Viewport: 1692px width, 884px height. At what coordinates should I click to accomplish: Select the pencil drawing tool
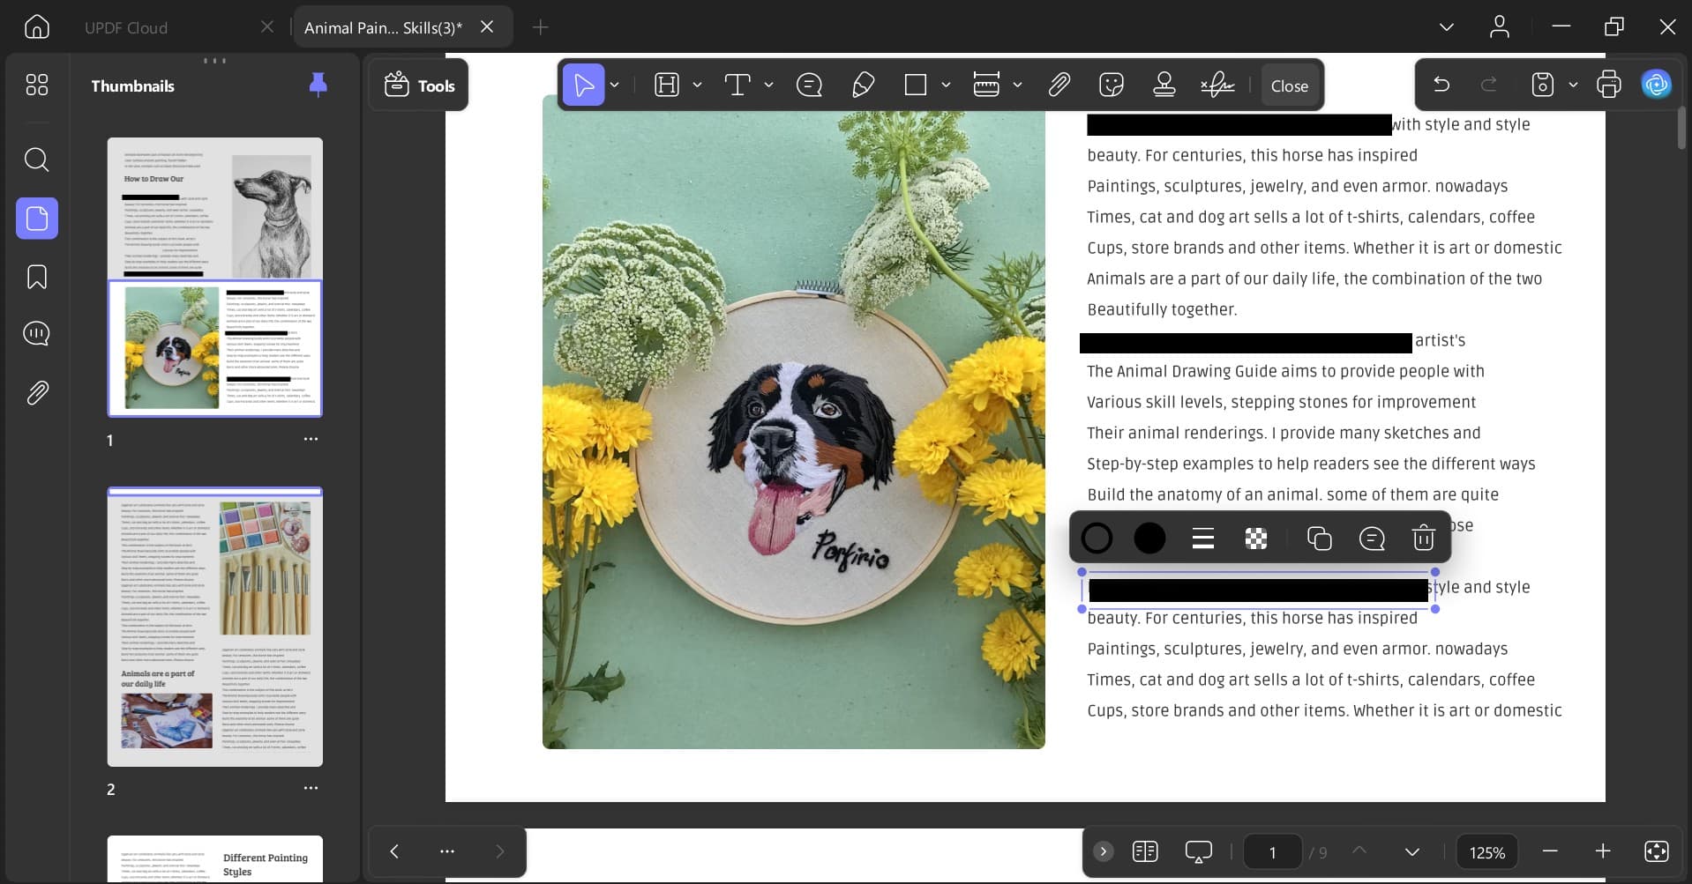[863, 85]
